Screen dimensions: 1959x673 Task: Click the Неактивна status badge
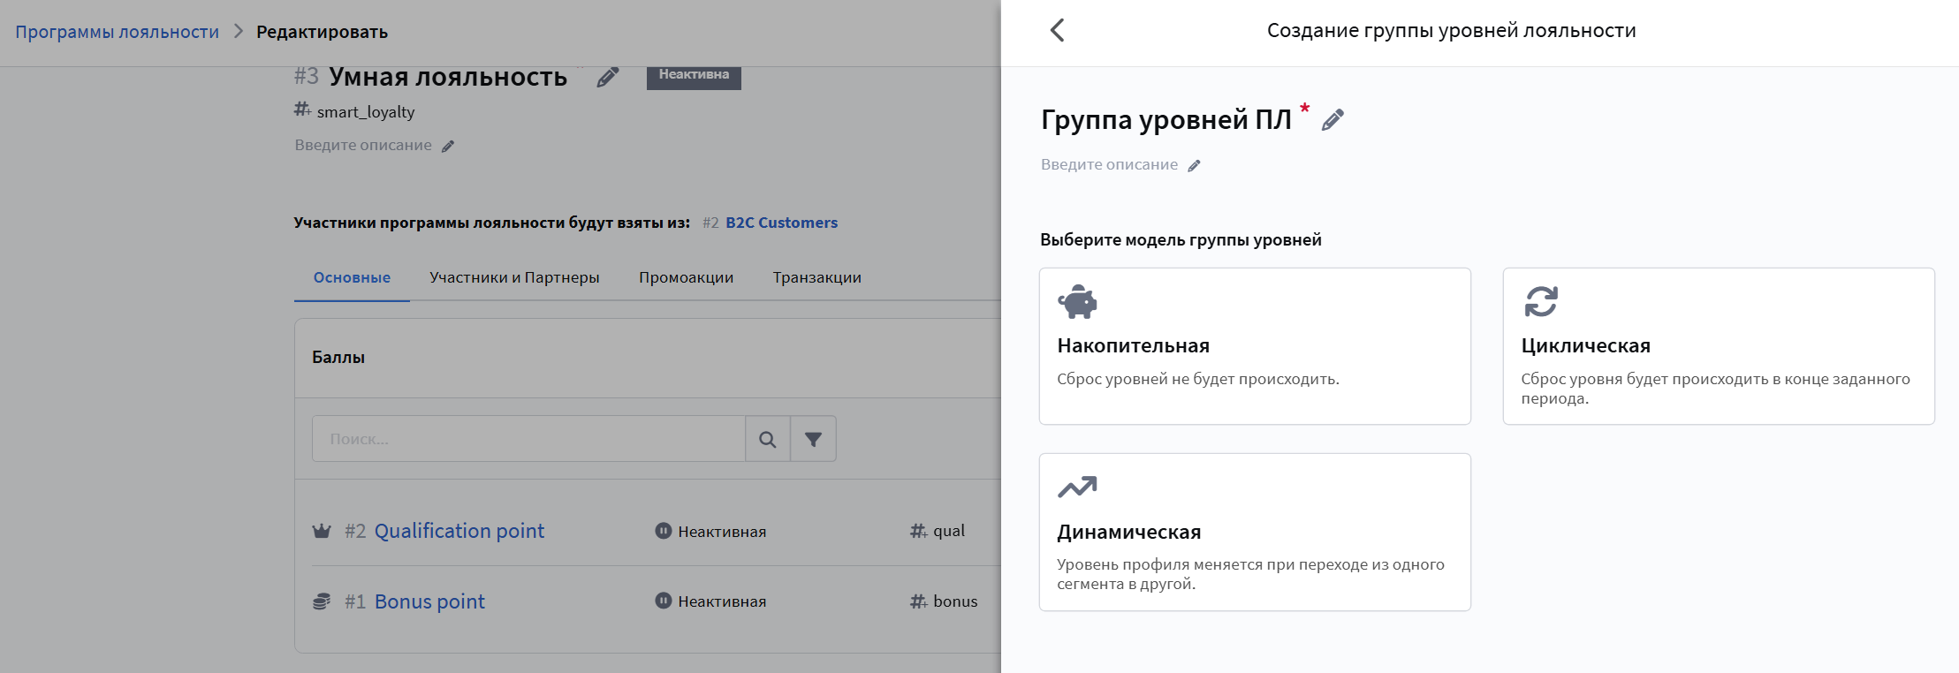pyautogui.click(x=694, y=76)
